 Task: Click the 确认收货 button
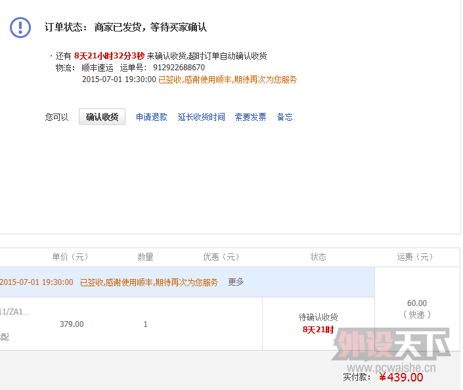tap(102, 117)
